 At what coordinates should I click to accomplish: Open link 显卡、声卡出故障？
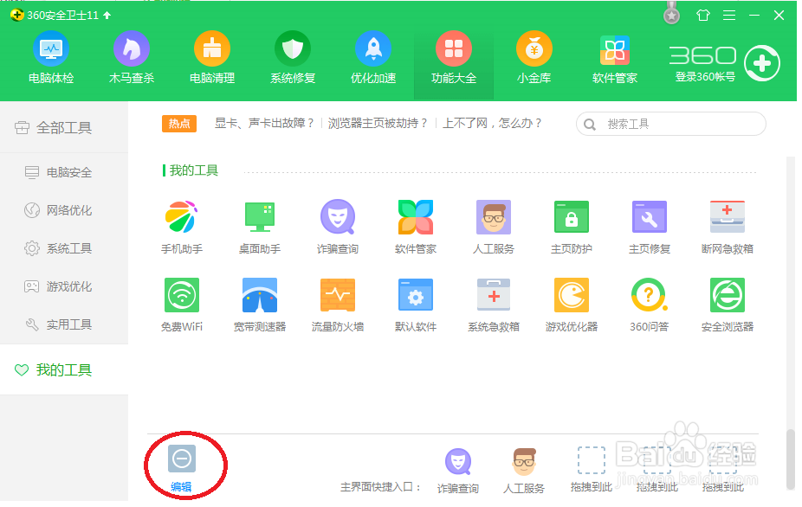pyautogui.click(x=264, y=123)
